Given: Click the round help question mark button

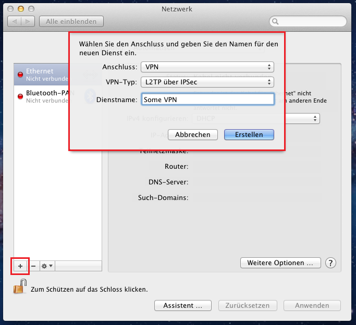Looking at the screenshot, I should click(330, 263).
